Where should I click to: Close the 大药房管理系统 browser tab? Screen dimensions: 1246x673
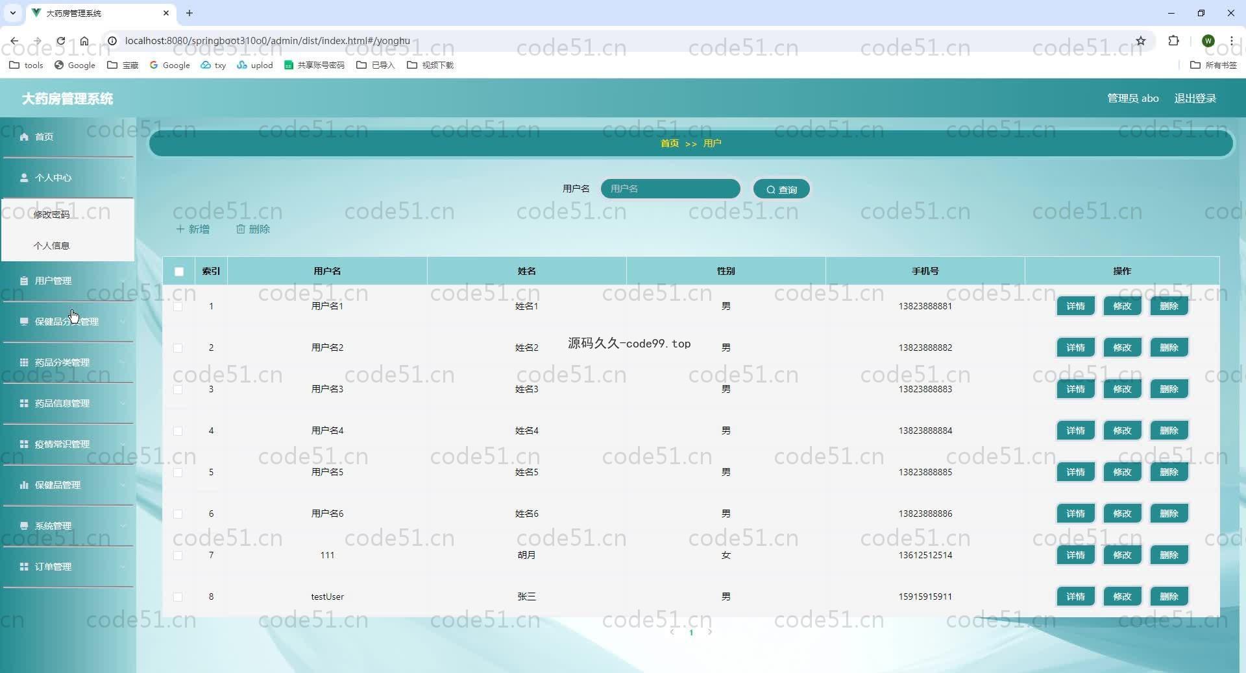166,13
